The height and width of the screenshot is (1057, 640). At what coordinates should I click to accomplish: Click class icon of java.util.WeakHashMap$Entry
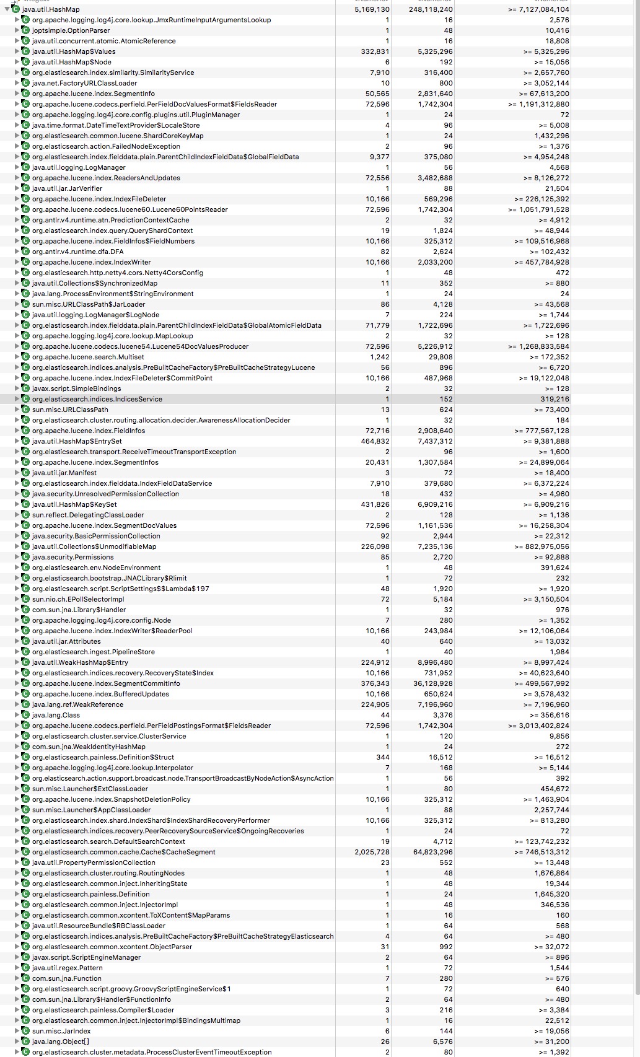[x=25, y=662]
